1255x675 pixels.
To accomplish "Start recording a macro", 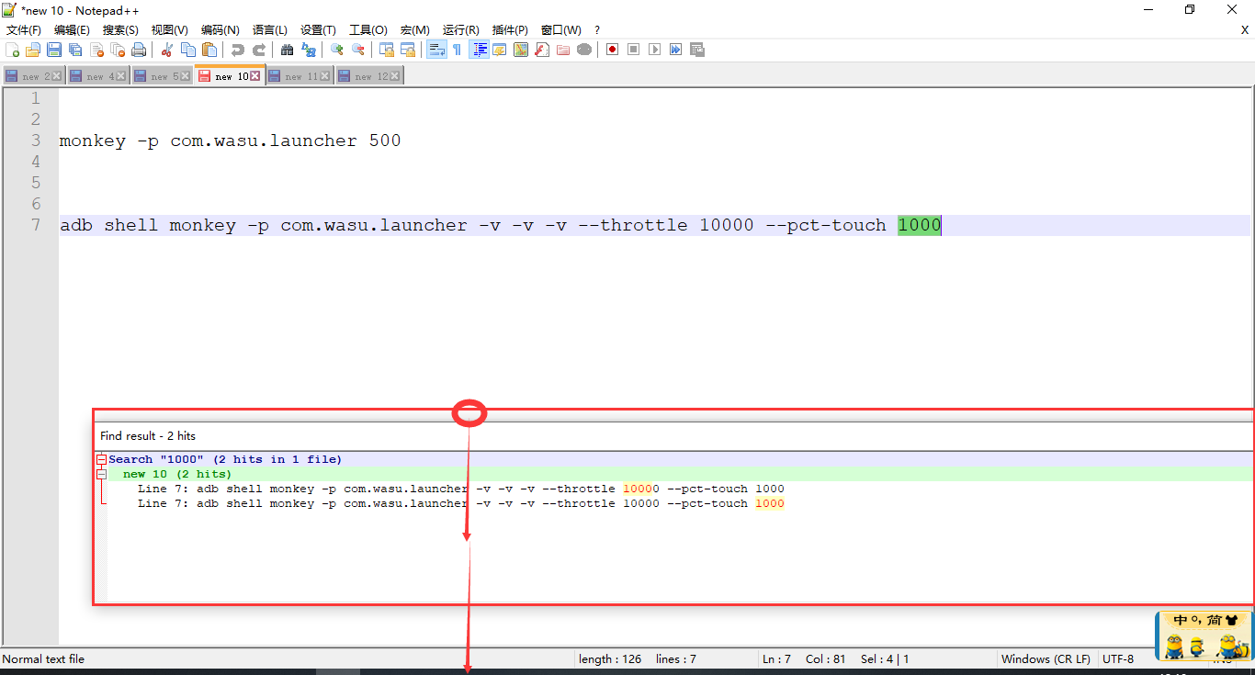I will [611, 49].
